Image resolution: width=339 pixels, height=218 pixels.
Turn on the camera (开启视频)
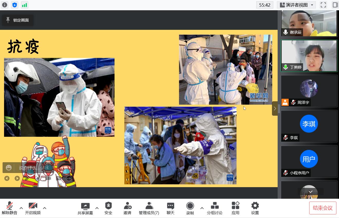[x=33, y=208]
